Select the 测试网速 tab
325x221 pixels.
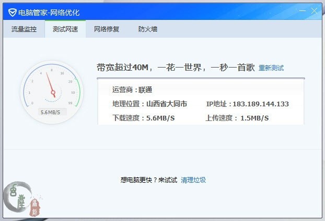[65, 29]
